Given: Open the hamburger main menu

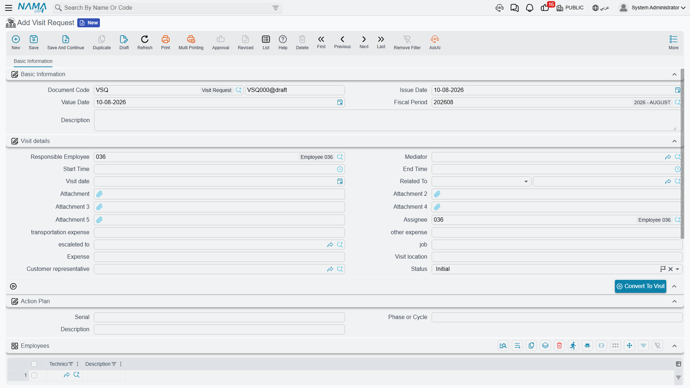Looking at the screenshot, I should [x=9, y=8].
